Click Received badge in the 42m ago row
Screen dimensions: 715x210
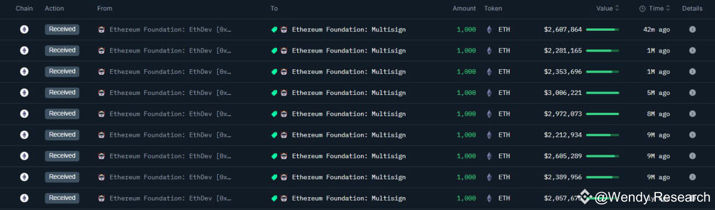(x=62, y=29)
